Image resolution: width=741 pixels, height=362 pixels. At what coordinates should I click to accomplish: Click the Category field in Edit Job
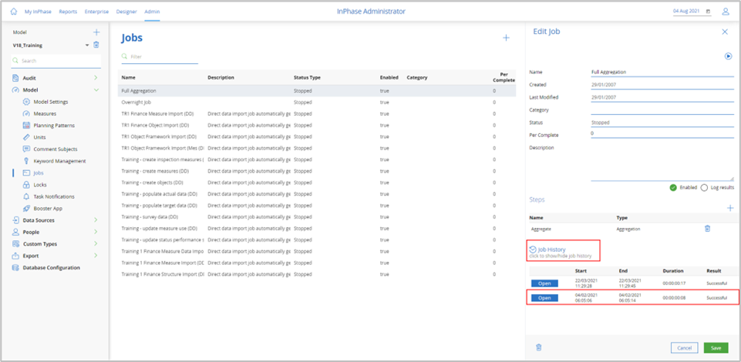click(662, 110)
